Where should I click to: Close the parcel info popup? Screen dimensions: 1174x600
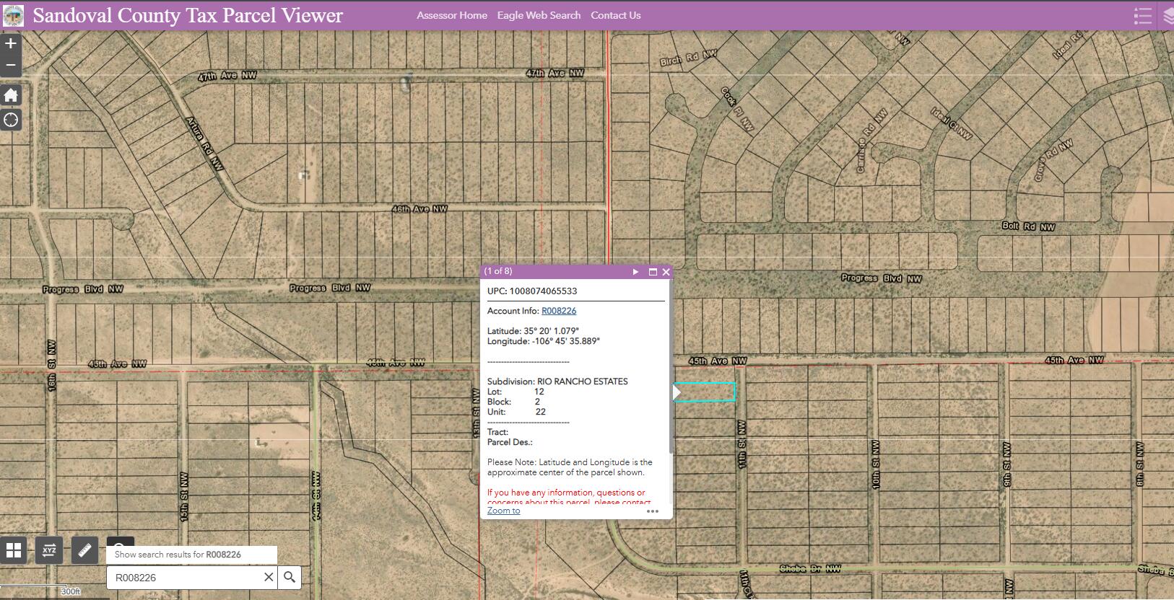point(666,272)
